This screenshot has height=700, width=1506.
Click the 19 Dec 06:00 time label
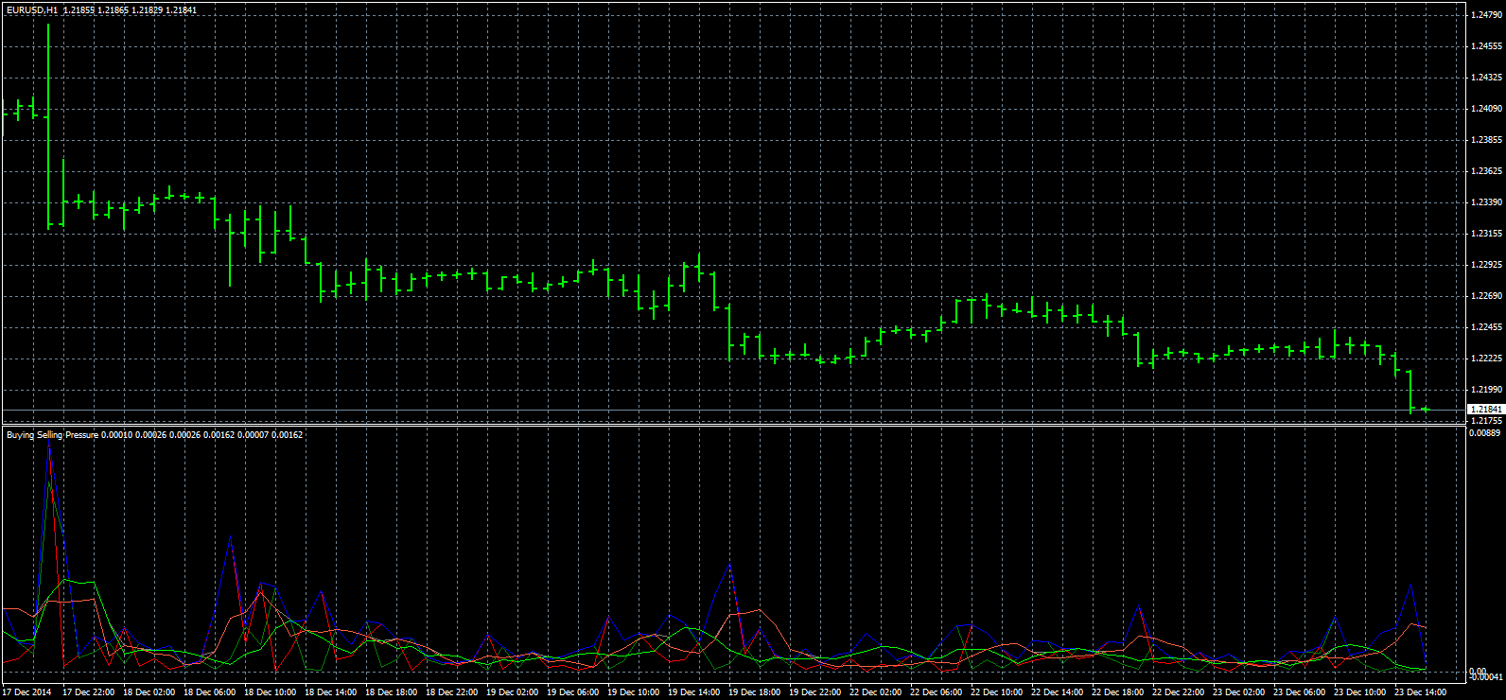pos(573,692)
